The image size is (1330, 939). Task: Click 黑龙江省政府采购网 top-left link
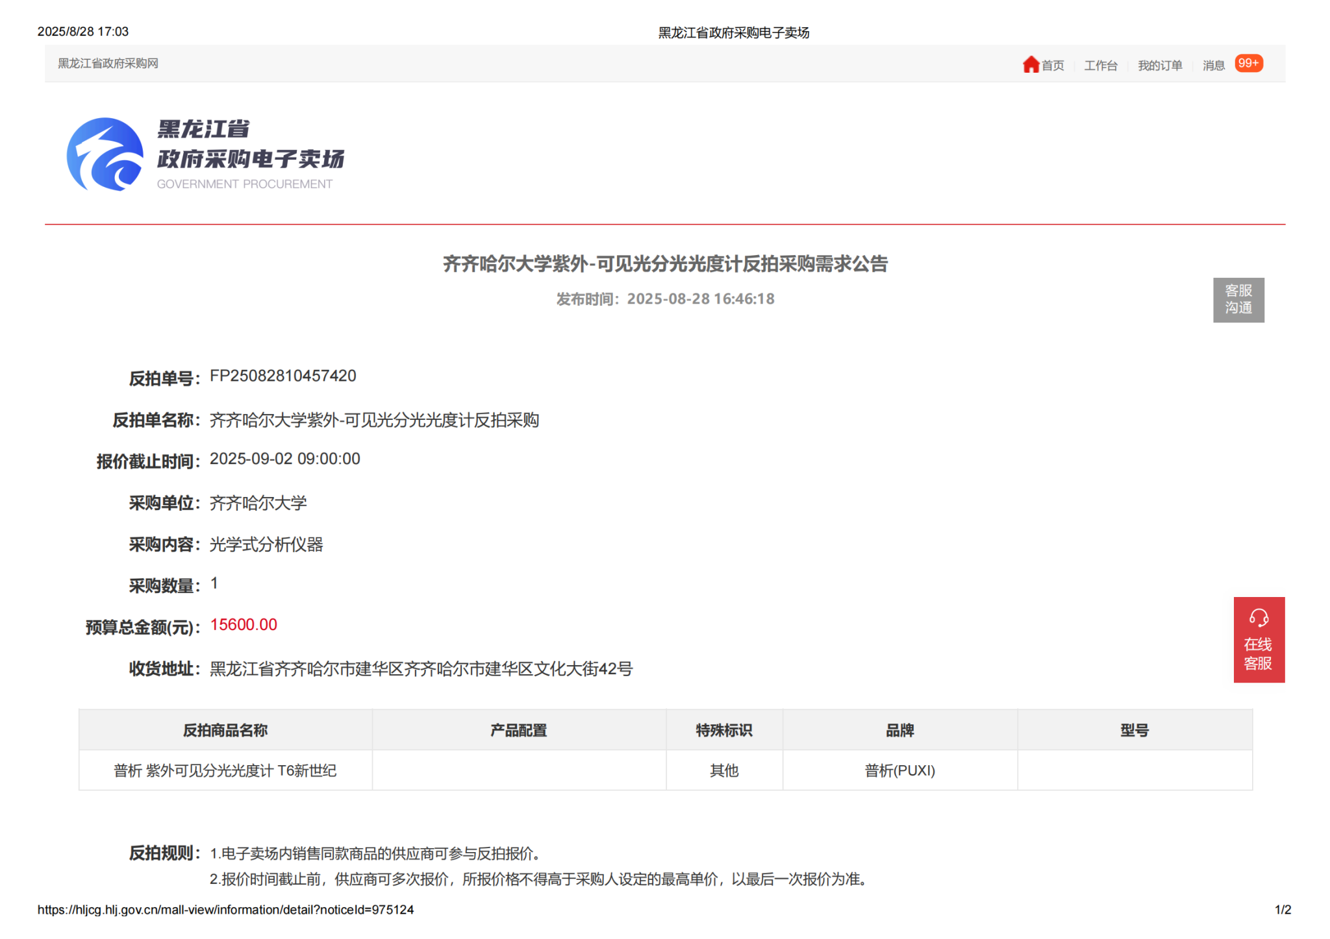[108, 64]
